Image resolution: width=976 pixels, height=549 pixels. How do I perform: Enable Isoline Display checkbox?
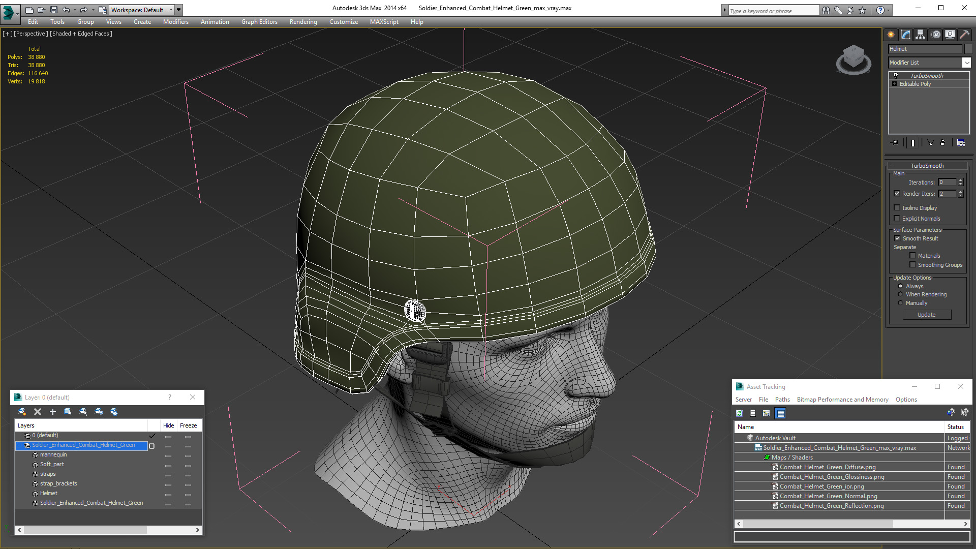click(897, 207)
